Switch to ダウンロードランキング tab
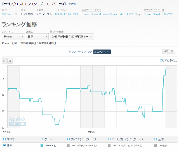This screenshot has height=151, width=179. click(80, 51)
